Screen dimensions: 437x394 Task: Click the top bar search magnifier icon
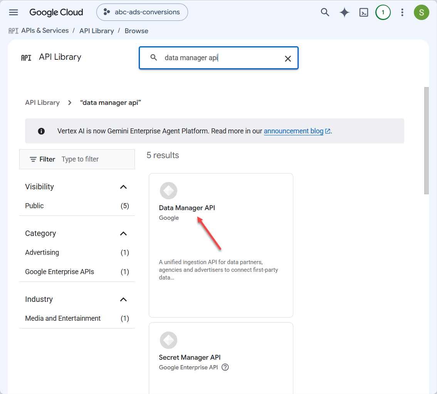coord(325,12)
